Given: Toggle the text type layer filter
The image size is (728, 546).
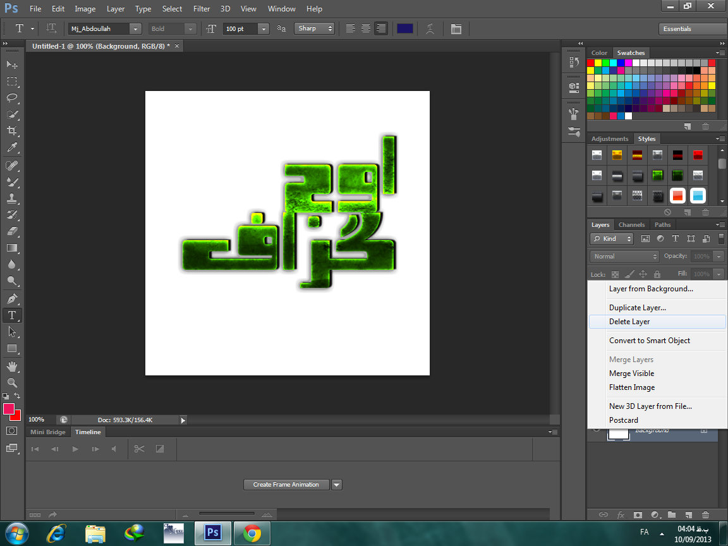Looking at the screenshot, I should (676, 239).
